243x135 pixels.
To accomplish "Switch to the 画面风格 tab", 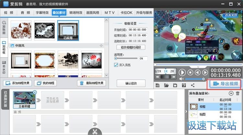I will click(93, 13).
